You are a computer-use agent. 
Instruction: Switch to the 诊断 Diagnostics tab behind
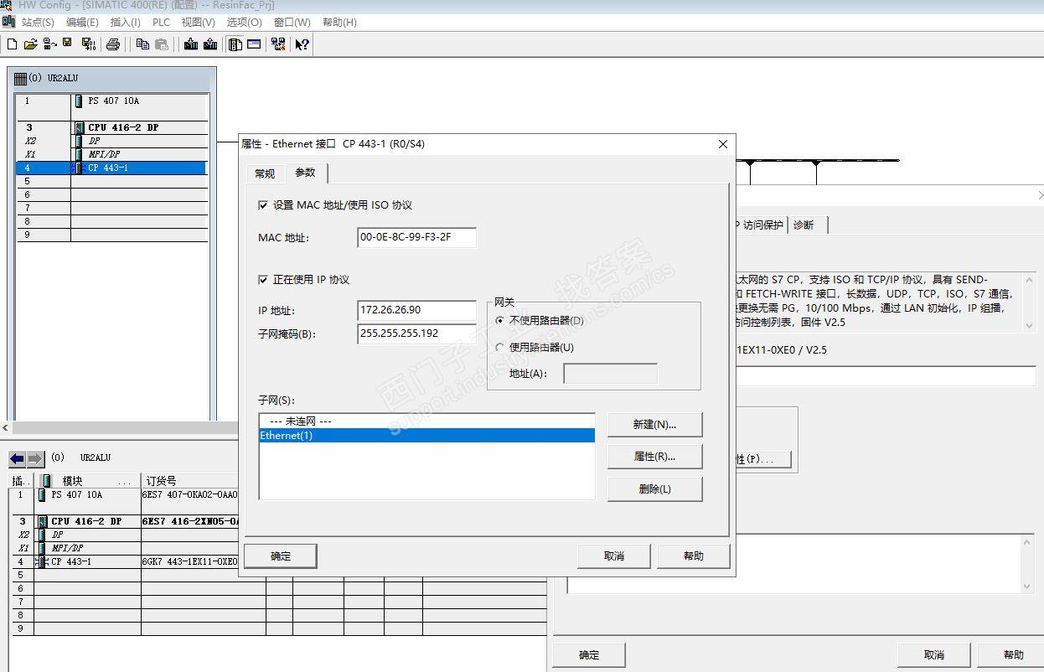pos(808,225)
